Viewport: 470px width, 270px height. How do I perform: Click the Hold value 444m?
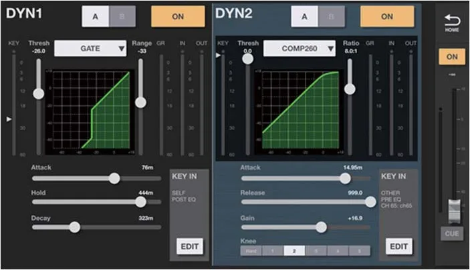point(146,193)
